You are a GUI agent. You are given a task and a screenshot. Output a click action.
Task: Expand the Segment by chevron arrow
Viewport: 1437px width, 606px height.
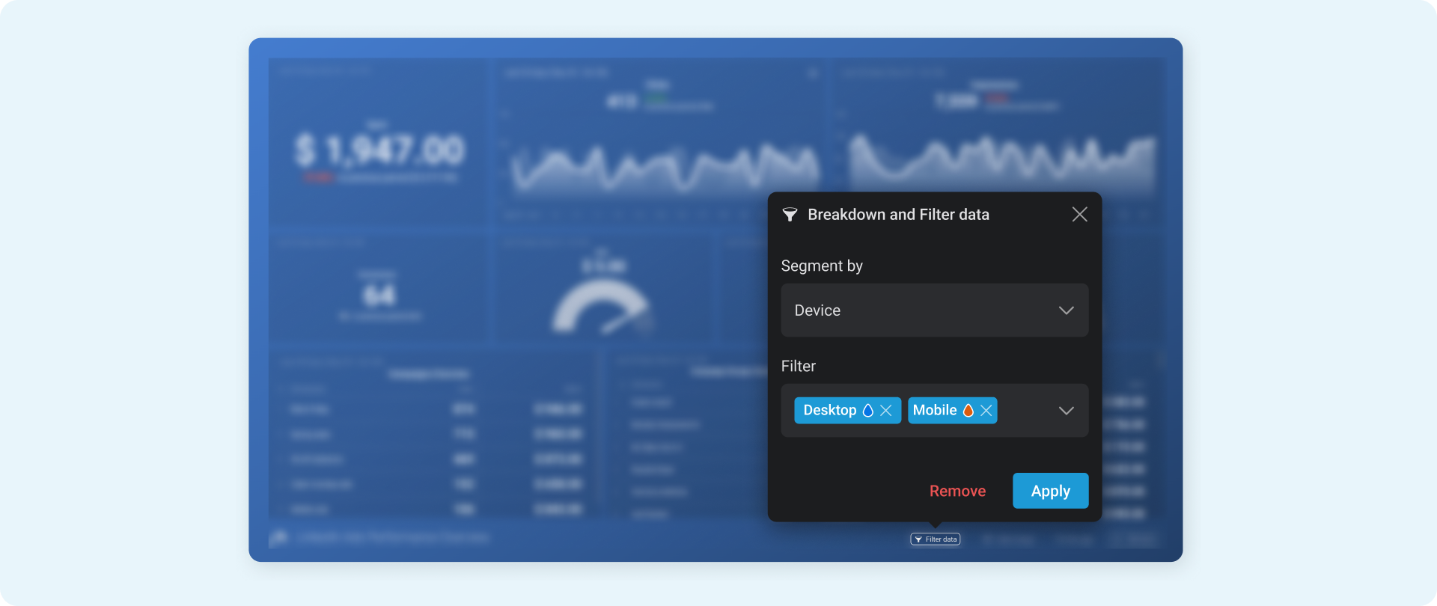pyautogui.click(x=1066, y=310)
